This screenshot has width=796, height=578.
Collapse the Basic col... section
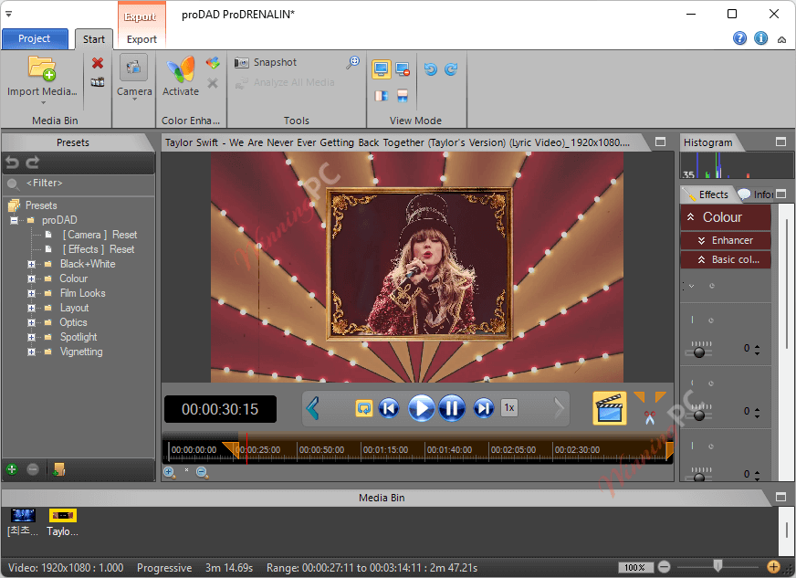726,259
